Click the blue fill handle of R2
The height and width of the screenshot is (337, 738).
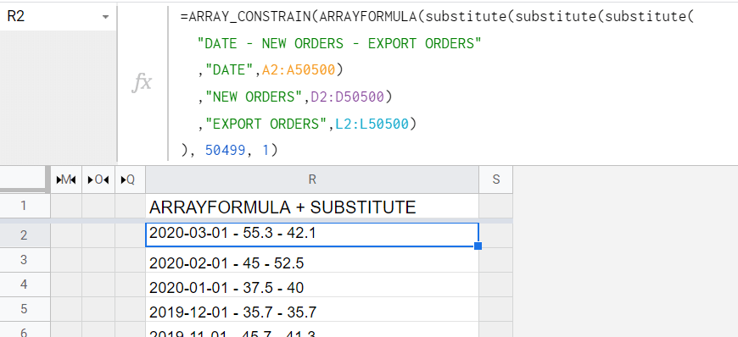coord(478,246)
